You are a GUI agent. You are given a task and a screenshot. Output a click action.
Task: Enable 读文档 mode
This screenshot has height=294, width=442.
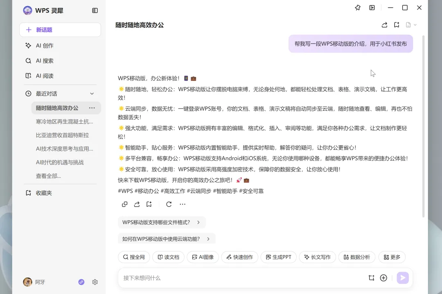(x=168, y=257)
